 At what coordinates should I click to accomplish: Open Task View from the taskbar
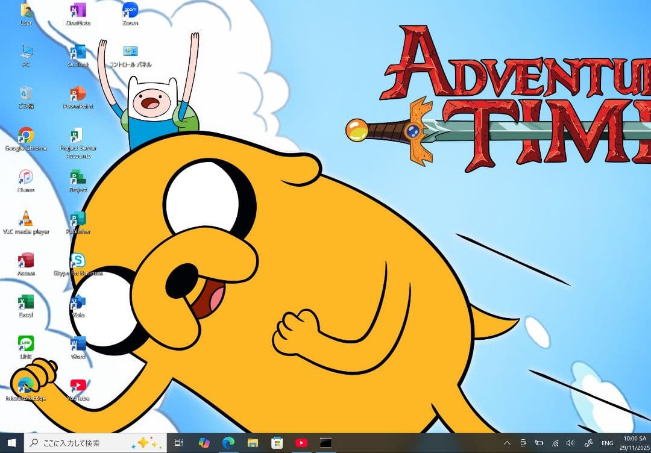point(178,443)
